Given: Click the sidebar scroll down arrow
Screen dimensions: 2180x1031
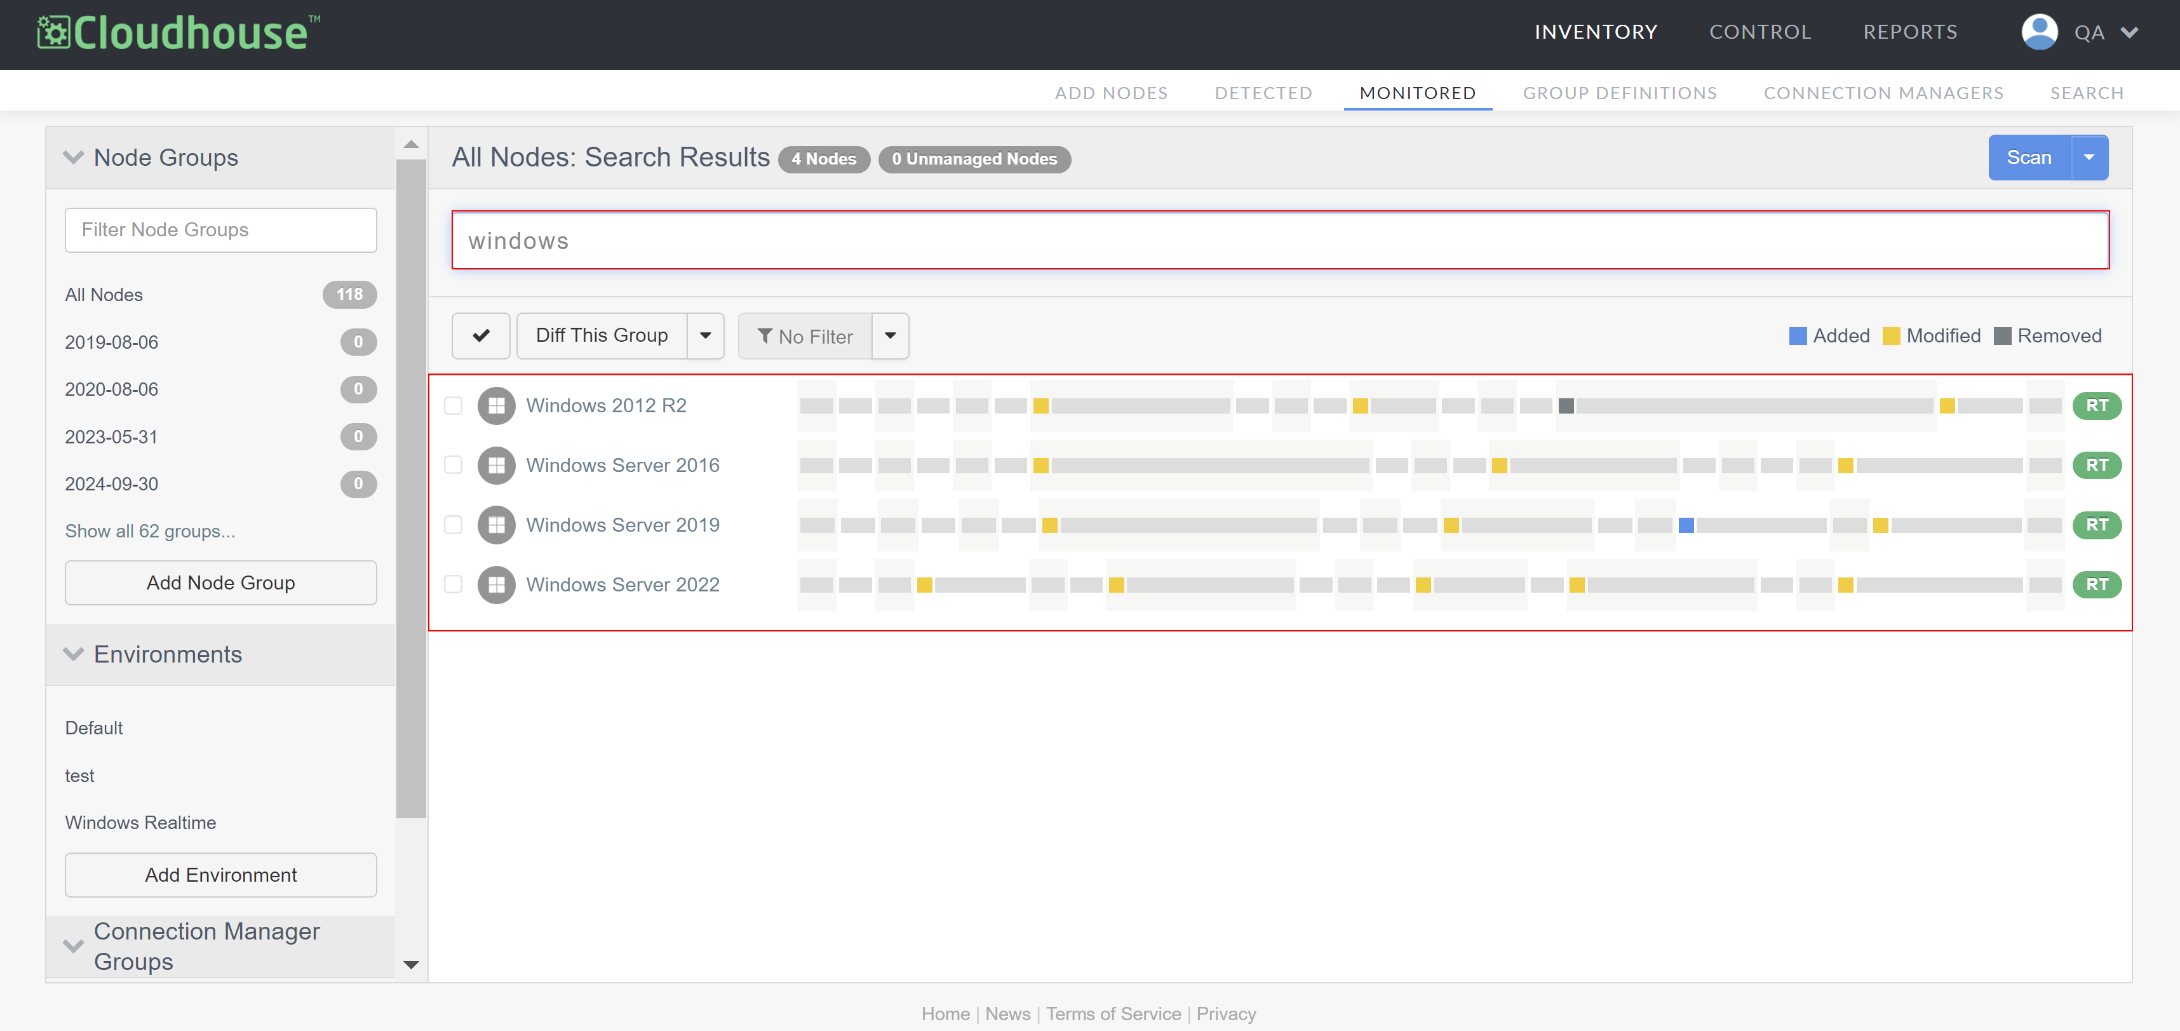Looking at the screenshot, I should [411, 965].
